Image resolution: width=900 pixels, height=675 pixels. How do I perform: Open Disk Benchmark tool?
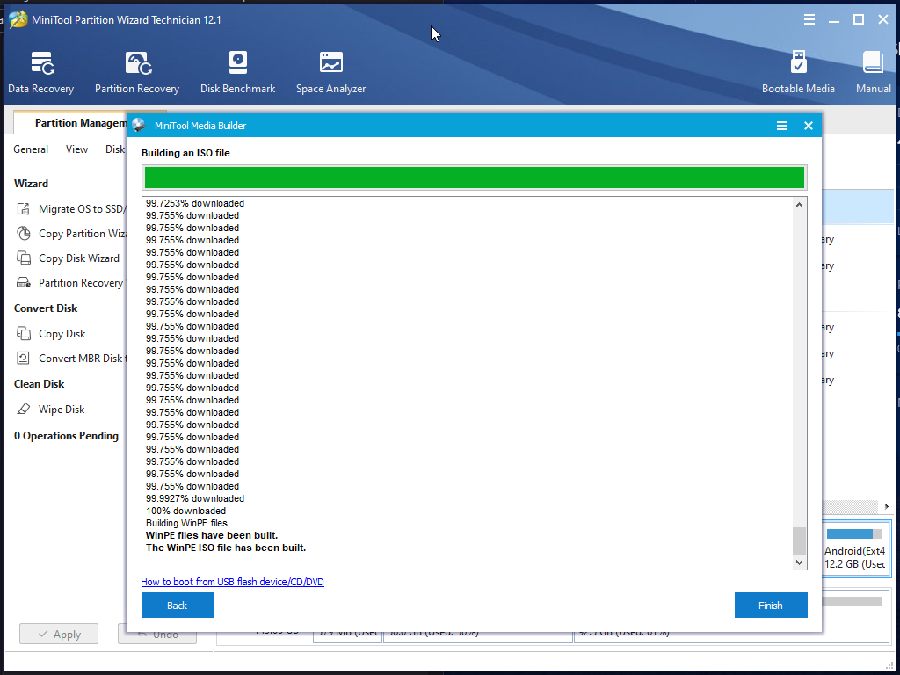tap(237, 72)
